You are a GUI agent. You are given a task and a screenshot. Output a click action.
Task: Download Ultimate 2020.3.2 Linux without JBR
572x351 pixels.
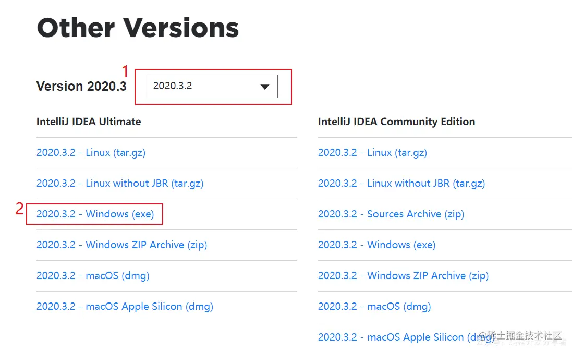pyautogui.click(x=119, y=183)
